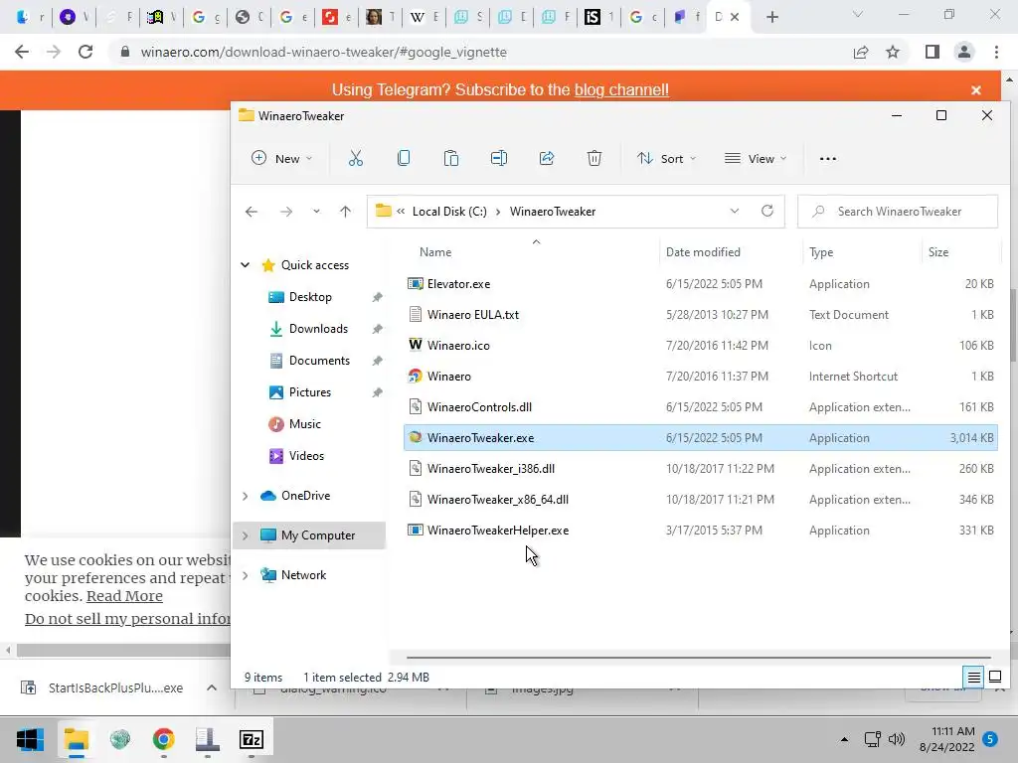The width and height of the screenshot is (1018, 763).
Task: Refresh the WinaeroTweaker folder view
Action: (x=767, y=211)
